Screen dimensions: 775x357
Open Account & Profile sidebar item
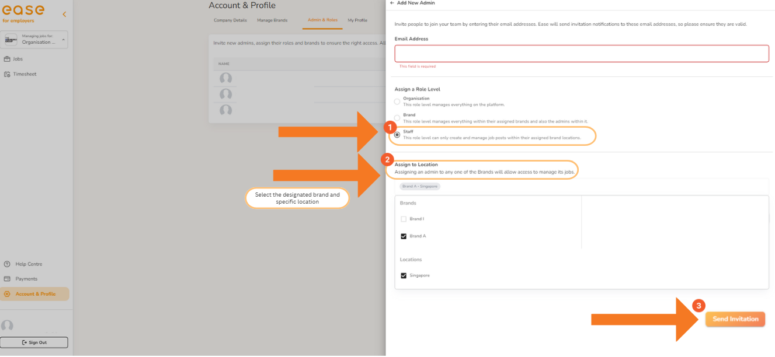click(x=35, y=294)
